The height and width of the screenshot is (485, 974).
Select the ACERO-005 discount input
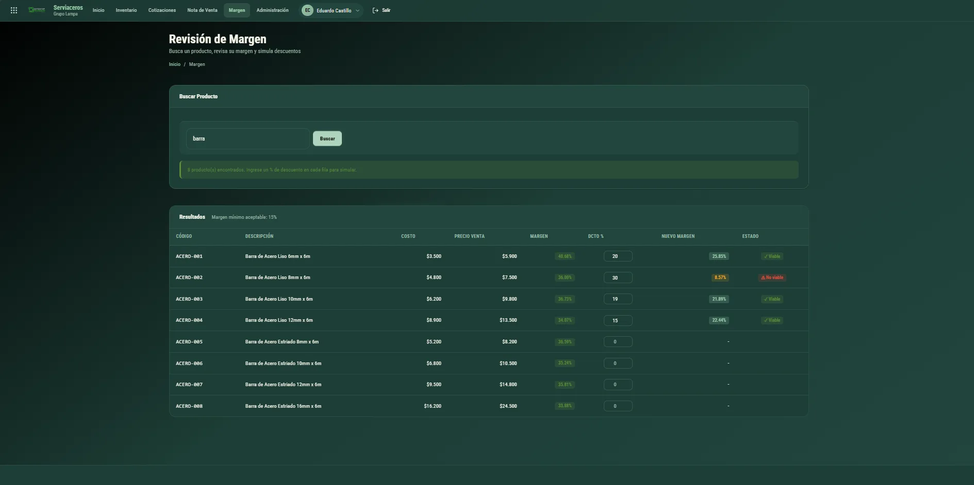coord(618,342)
